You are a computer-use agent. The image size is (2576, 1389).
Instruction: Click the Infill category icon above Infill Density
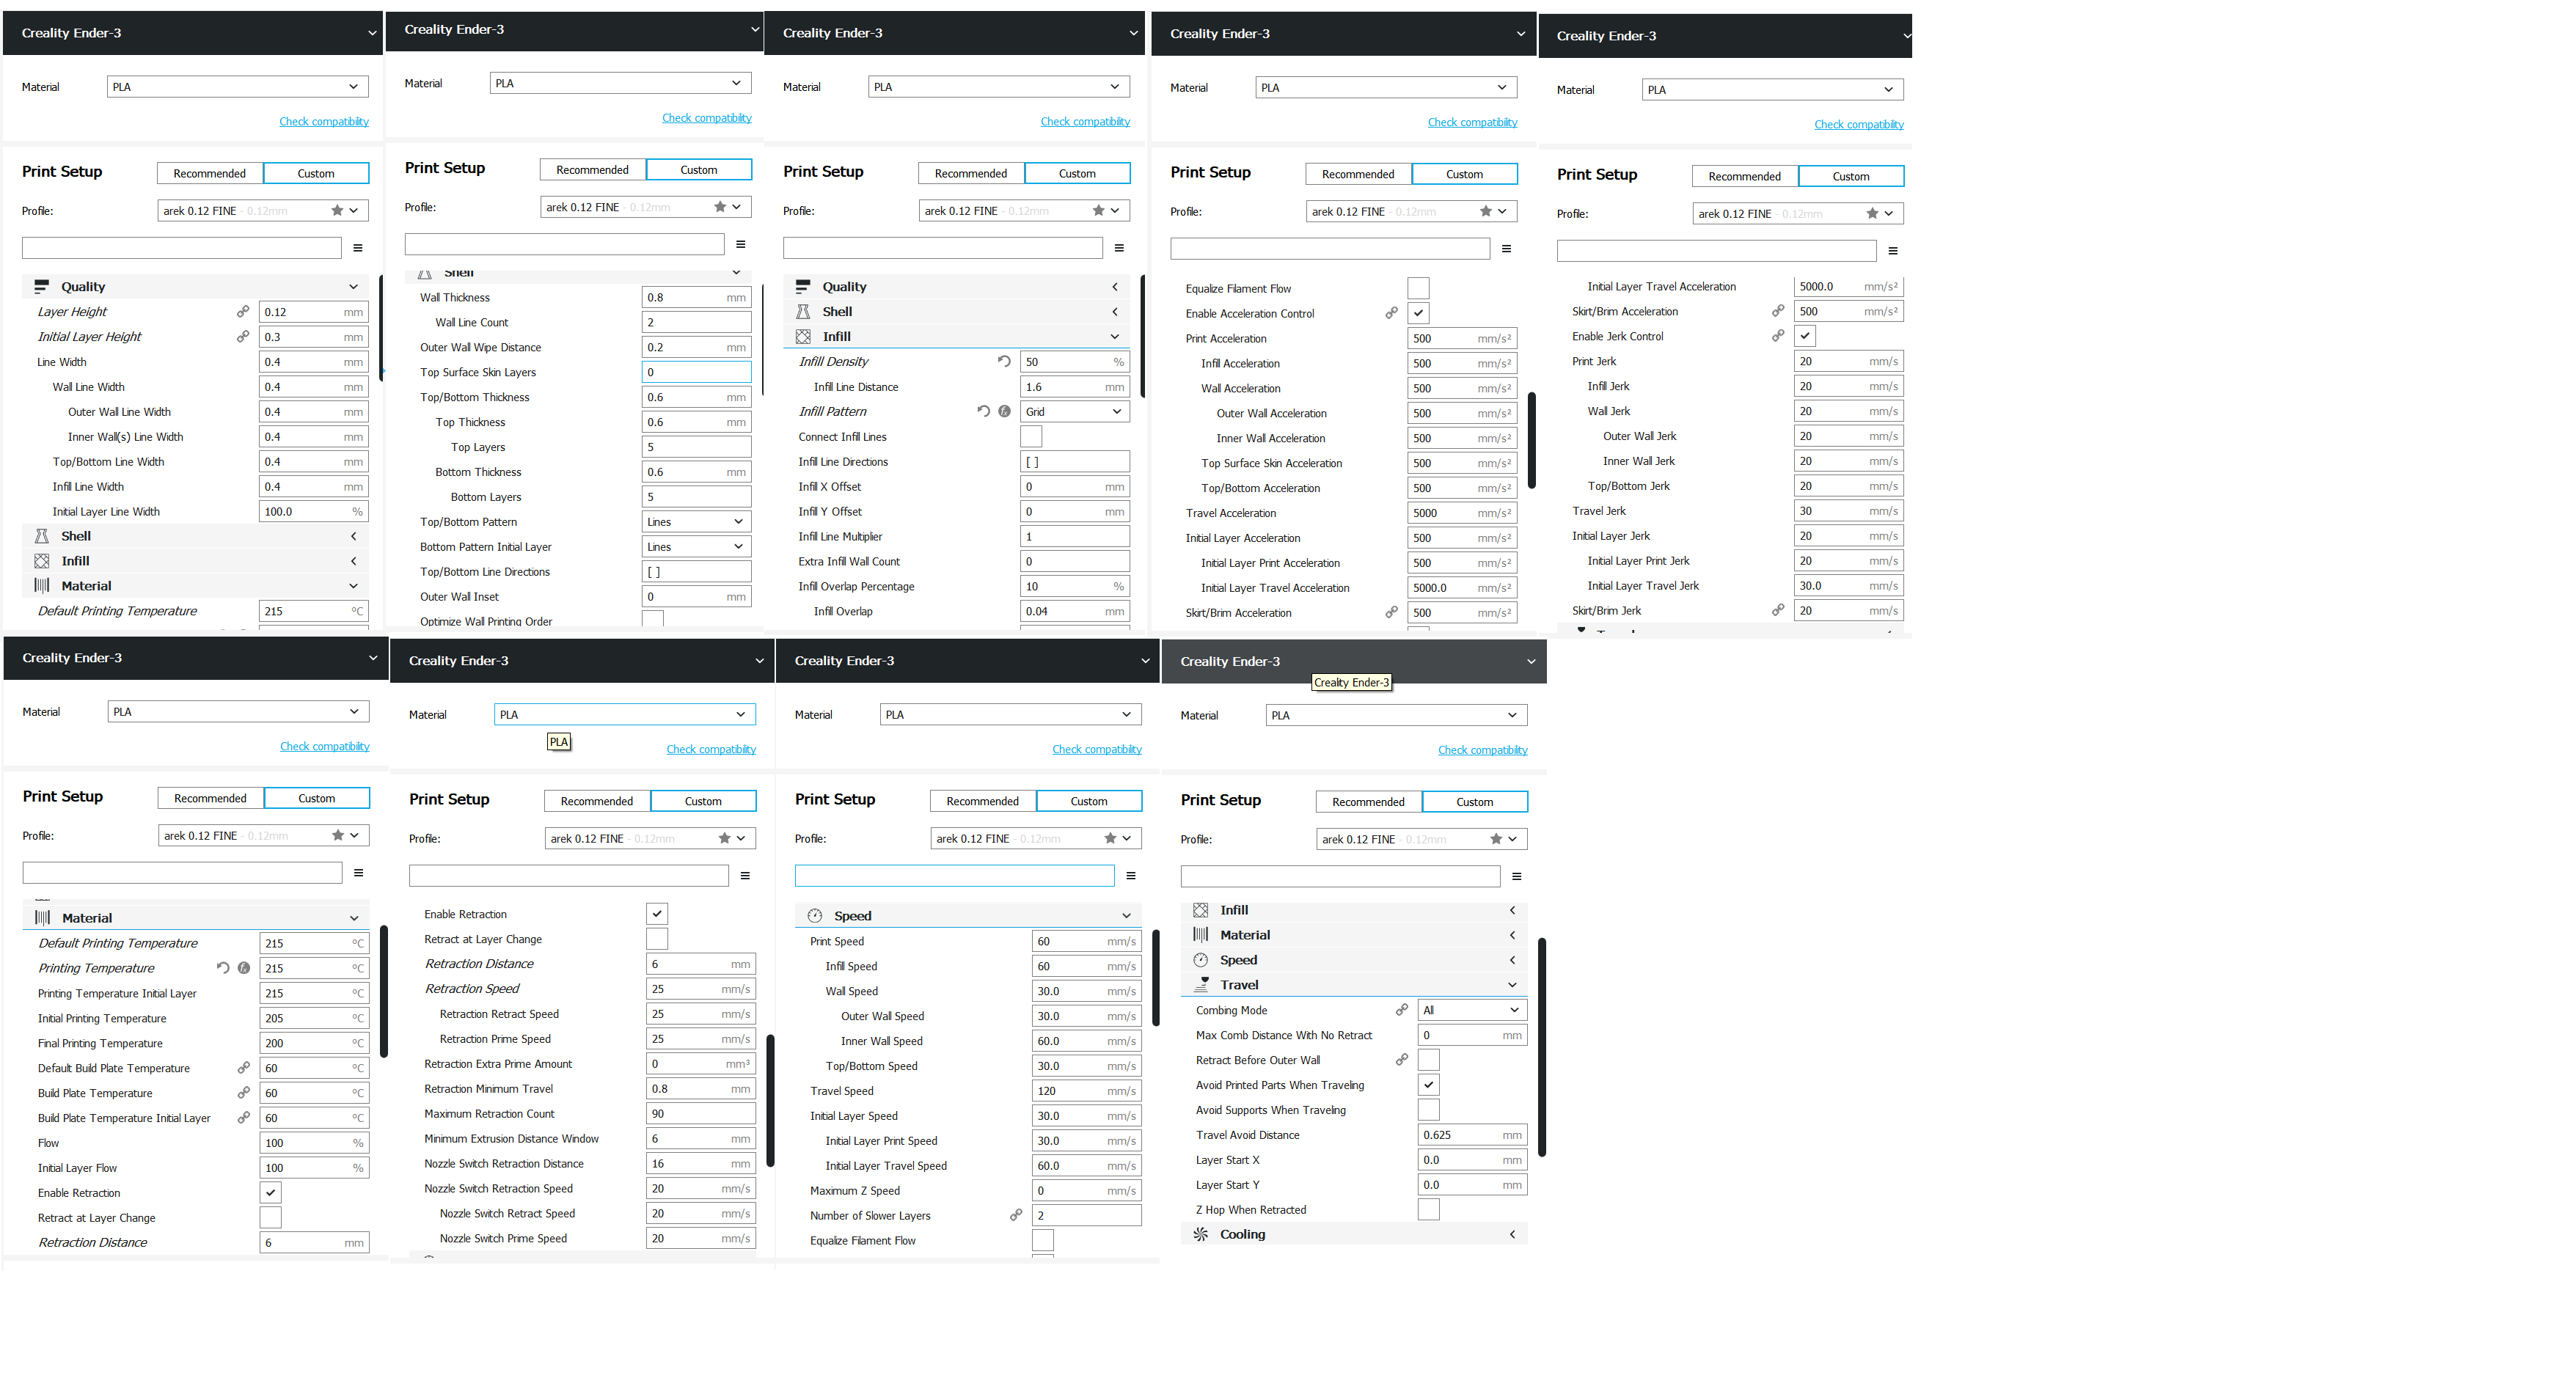803,336
